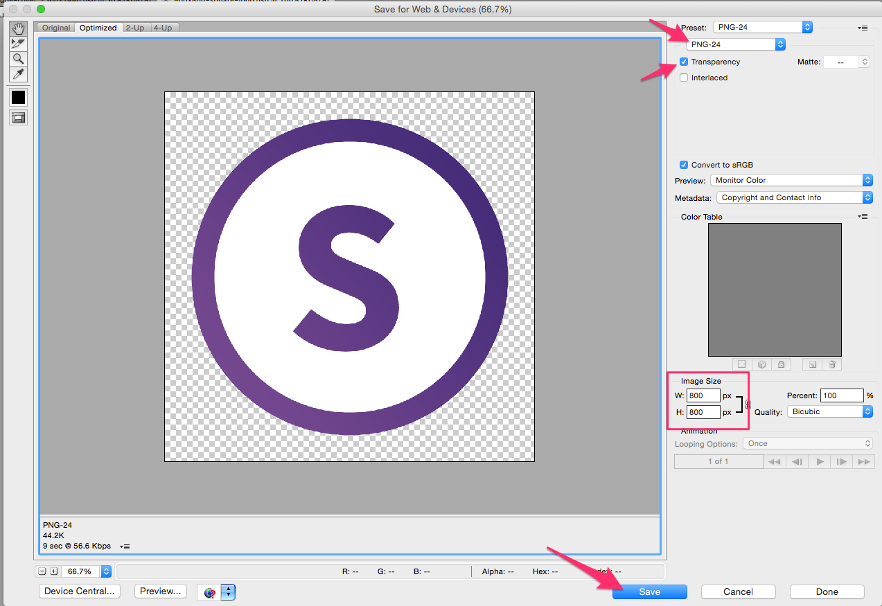The image size is (882, 606).
Task: Preview image in default browser
Action: (160, 591)
